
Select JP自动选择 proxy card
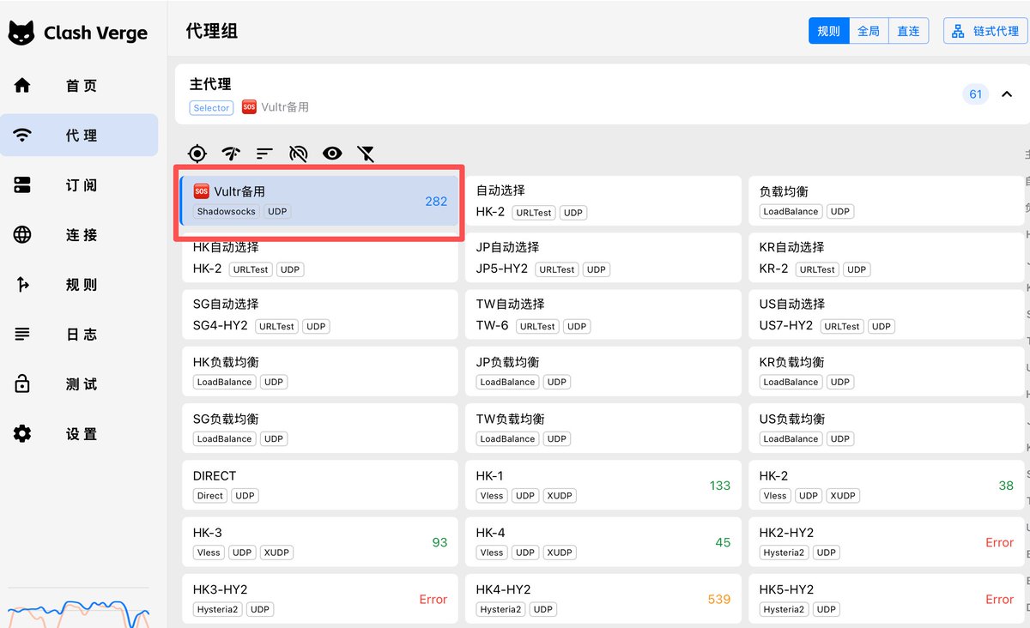[603, 257]
